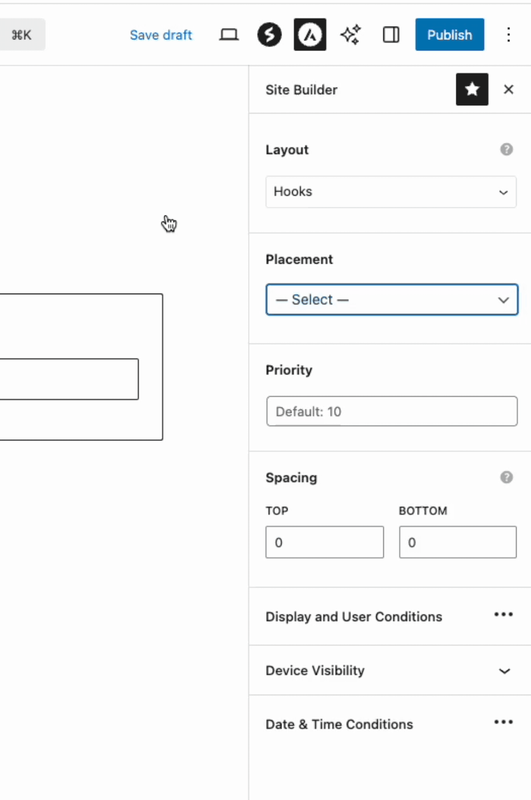Open the AI sparkle assistant icon
Screen dimensions: 531x800
pyautogui.click(x=351, y=35)
